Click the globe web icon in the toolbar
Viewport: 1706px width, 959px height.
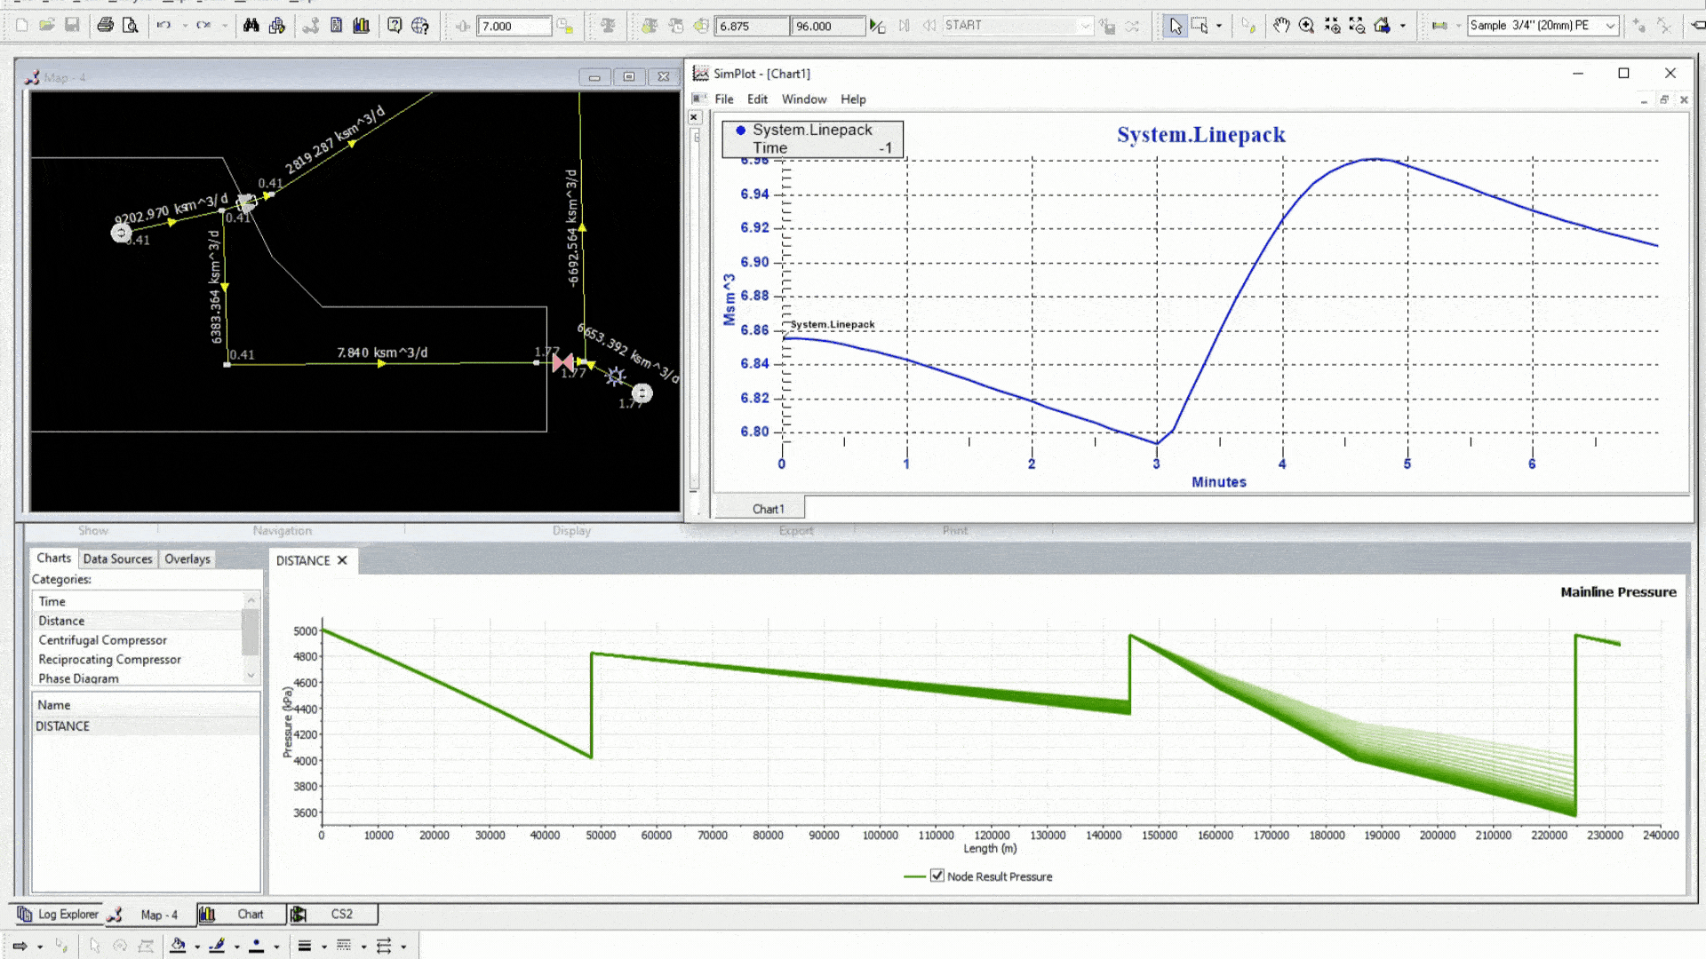tap(420, 25)
